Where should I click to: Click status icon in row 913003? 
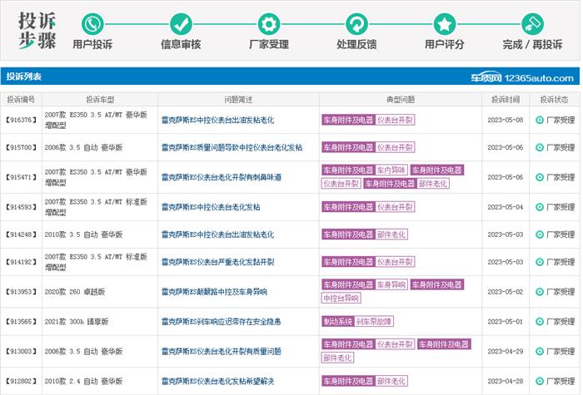(540, 351)
